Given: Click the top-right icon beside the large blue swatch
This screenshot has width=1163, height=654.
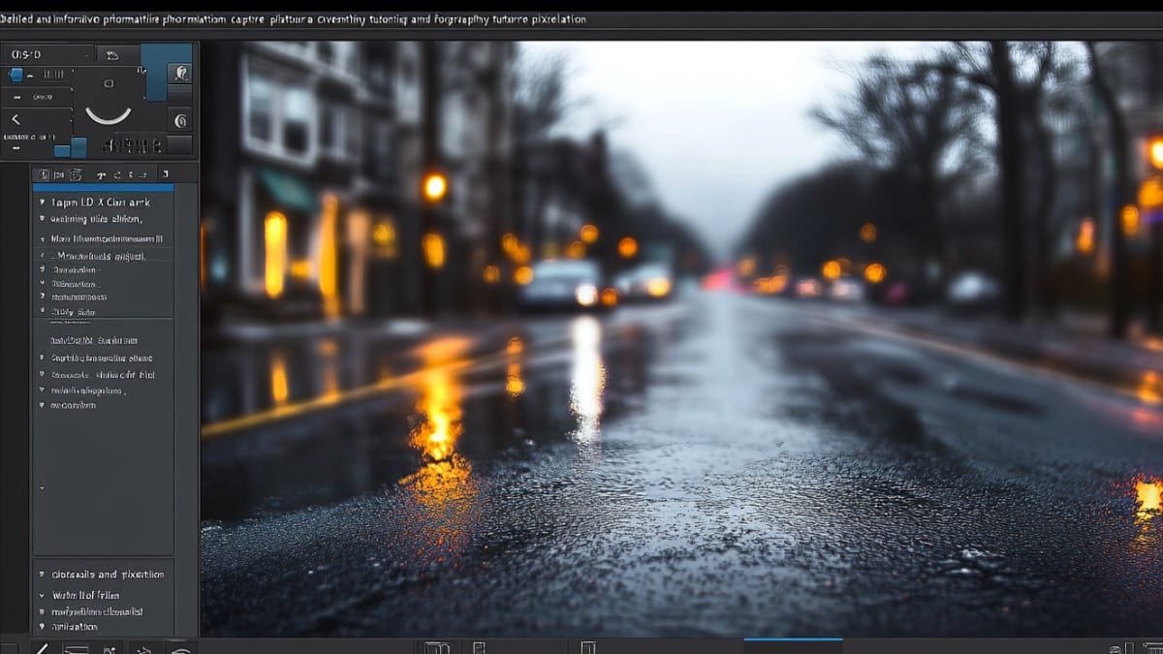Looking at the screenshot, I should click(179, 73).
